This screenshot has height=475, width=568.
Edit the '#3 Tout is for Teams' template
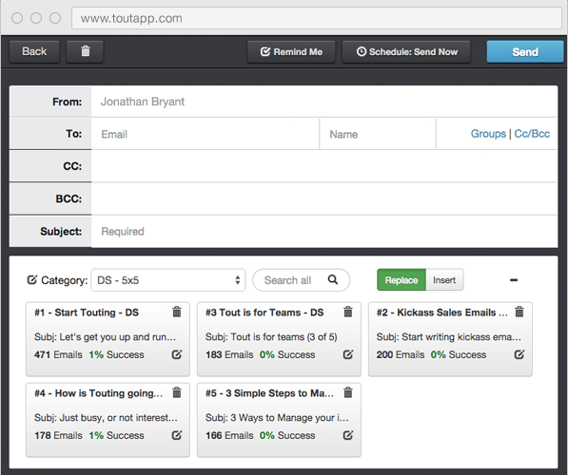[348, 354]
